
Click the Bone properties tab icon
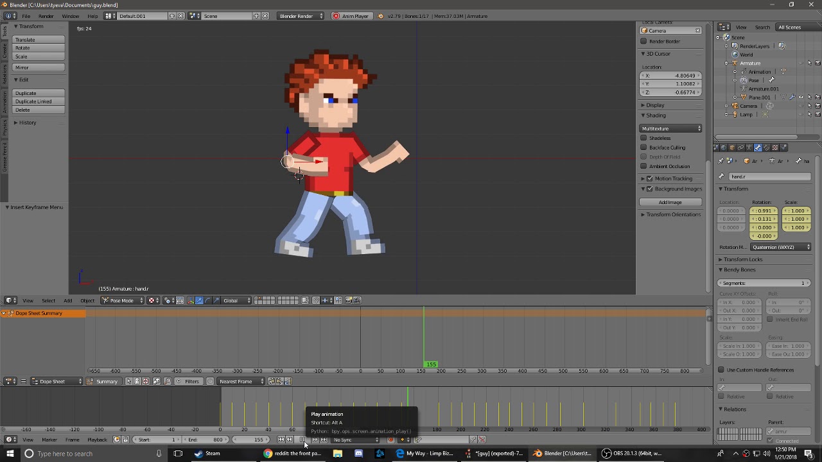pyautogui.click(x=758, y=148)
